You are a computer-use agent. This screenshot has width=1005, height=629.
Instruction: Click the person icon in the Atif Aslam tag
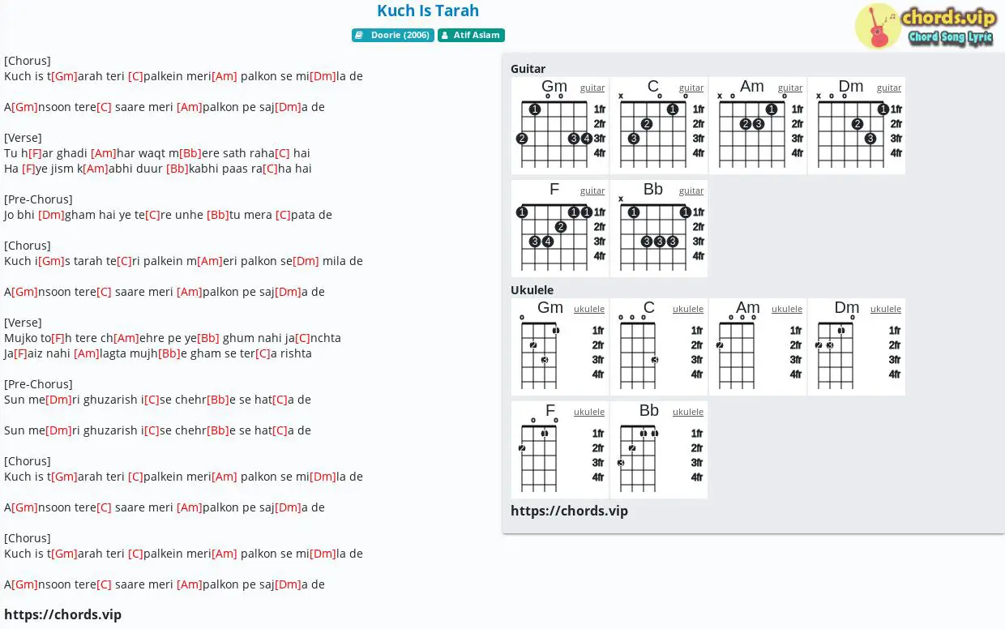445,36
